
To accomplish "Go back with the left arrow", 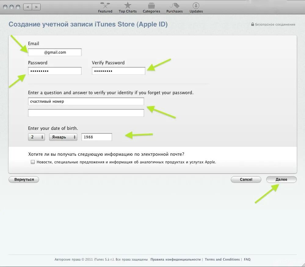I will 27,7.
